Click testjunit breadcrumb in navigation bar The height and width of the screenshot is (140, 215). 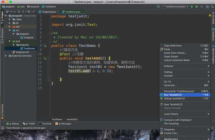pyautogui.click(x=8, y=7)
